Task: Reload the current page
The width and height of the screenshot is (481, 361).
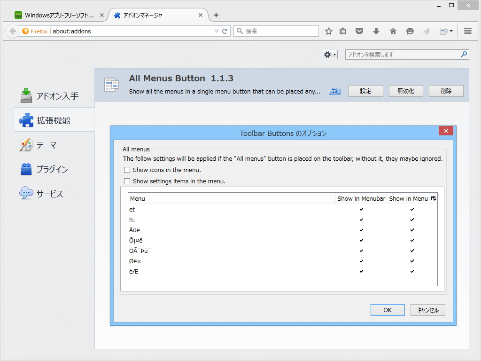Action: [x=225, y=31]
